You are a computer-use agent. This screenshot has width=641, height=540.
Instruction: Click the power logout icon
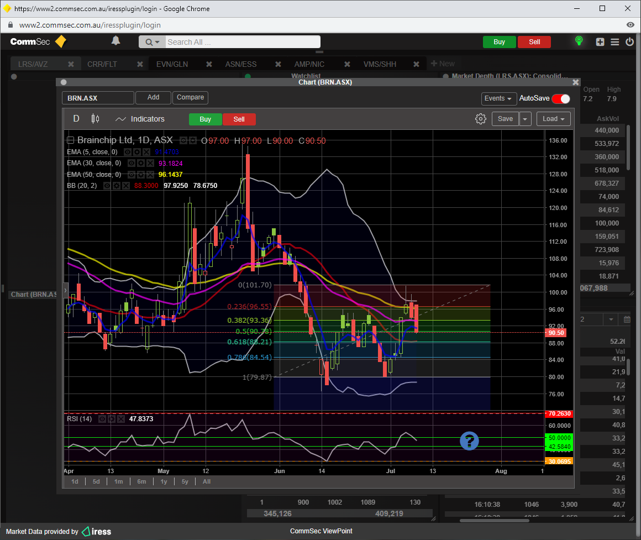pos(629,42)
